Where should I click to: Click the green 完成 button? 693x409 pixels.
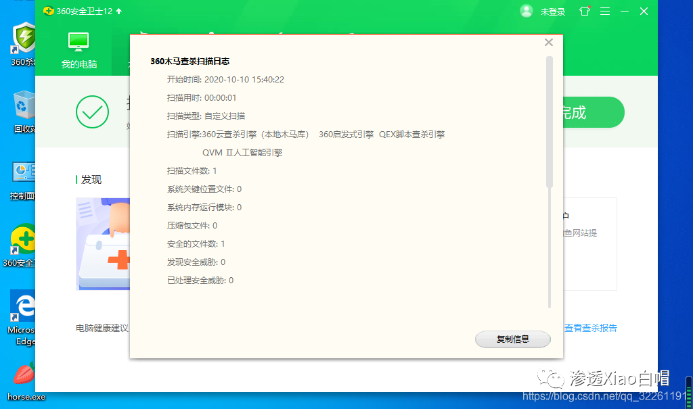click(x=594, y=112)
